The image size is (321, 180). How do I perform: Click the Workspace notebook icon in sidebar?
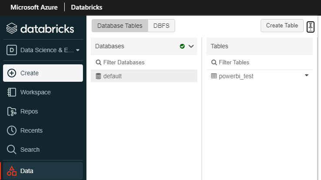12,92
